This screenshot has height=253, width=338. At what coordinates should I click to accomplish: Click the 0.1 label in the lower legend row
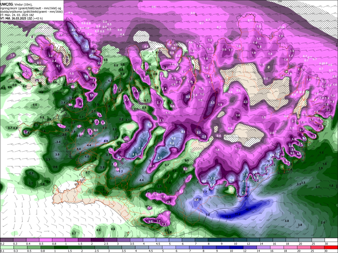(x=2, y=251)
